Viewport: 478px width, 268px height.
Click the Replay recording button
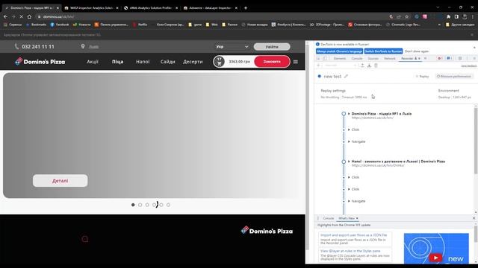point(422,76)
